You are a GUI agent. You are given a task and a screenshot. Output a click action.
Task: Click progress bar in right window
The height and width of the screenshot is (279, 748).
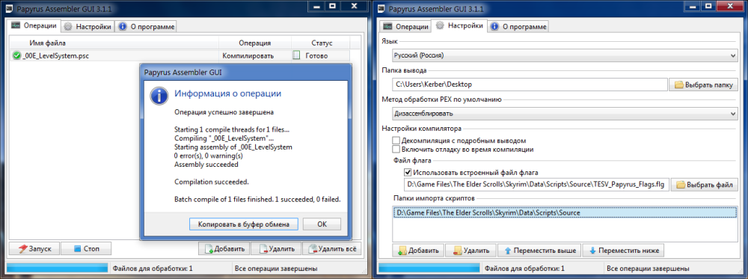428,269
